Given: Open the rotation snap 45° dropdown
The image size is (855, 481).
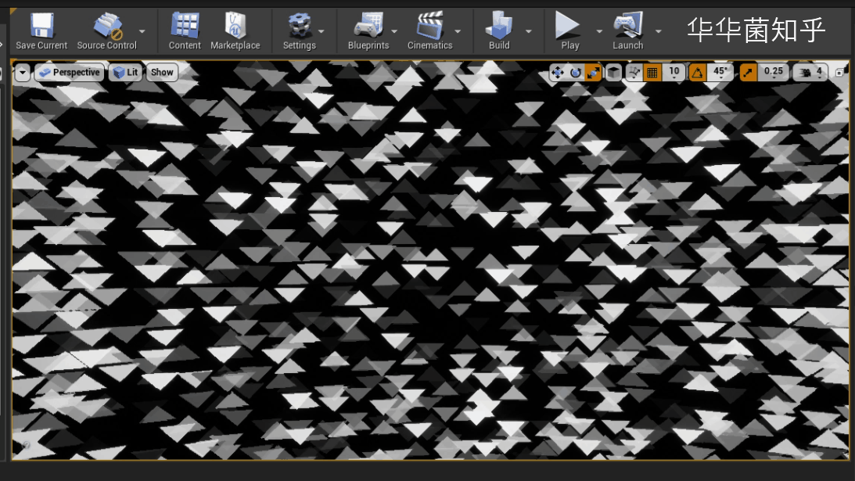Looking at the screenshot, I should pos(720,72).
